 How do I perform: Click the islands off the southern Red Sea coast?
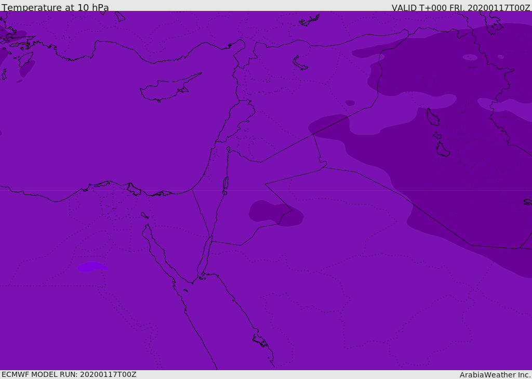click(x=260, y=341)
